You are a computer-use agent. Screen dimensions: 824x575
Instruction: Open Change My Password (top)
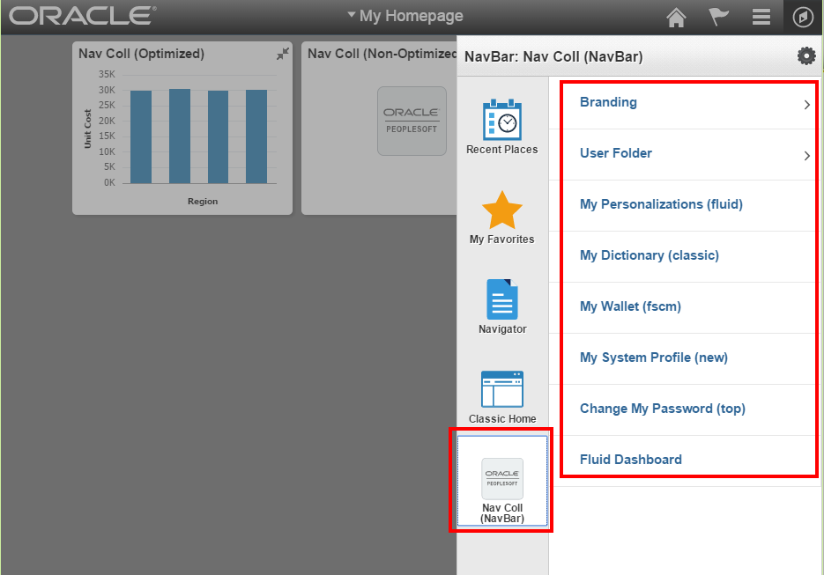coord(662,409)
